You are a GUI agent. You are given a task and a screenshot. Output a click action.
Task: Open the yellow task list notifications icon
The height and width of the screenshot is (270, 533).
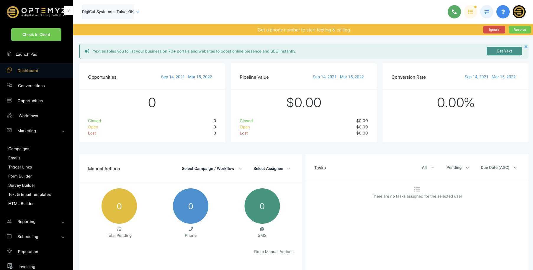(470, 12)
